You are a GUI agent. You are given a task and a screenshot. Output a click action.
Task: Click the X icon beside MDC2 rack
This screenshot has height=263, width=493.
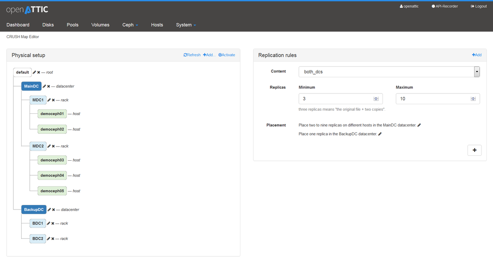53,146
